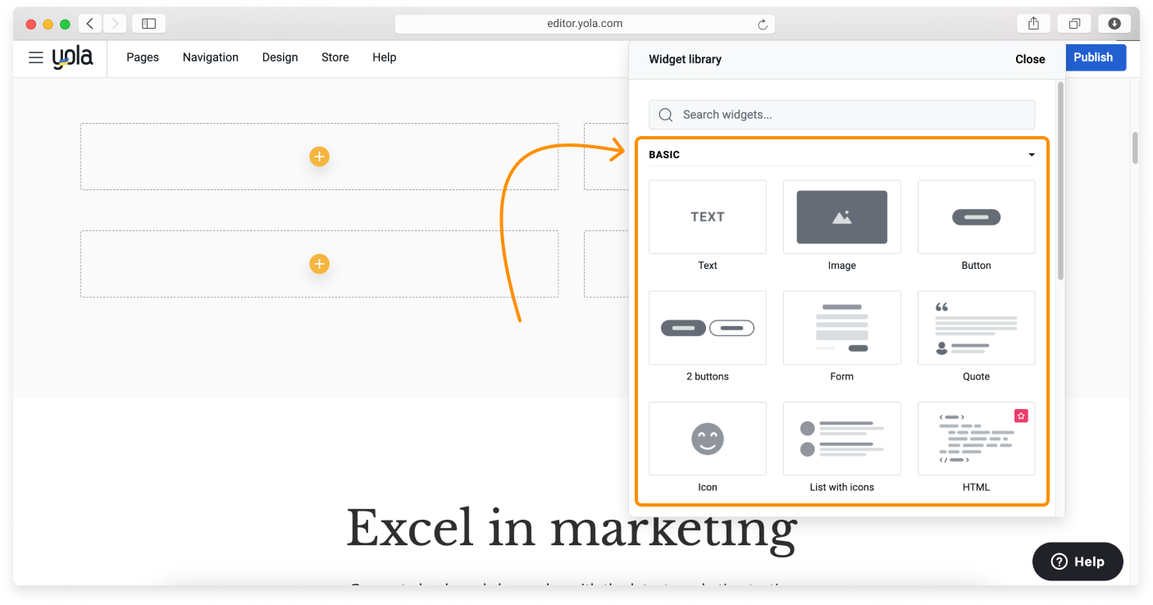The height and width of the screenshot is (605, 1153).
Task: Close the Widget library panel
Action: tap(1030, 59)
